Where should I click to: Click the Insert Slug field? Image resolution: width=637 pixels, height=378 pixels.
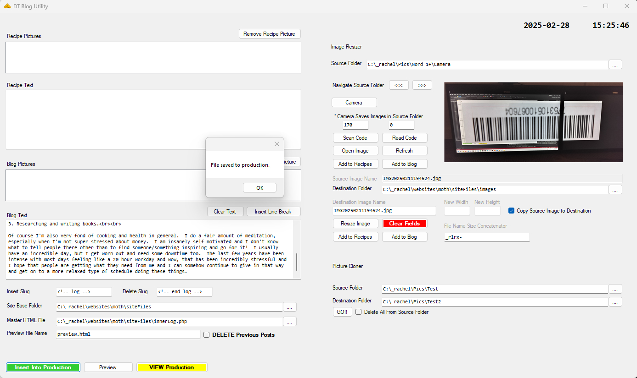(x=84, y=292)
